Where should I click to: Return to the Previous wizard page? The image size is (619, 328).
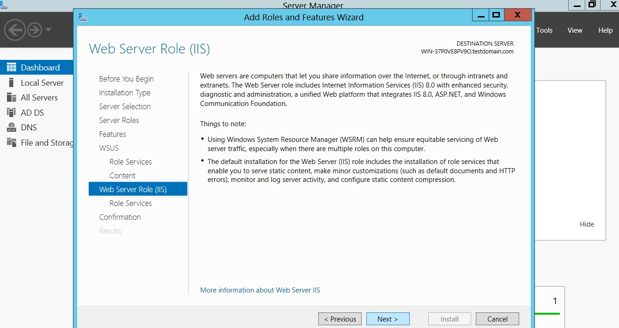point(340,319)
